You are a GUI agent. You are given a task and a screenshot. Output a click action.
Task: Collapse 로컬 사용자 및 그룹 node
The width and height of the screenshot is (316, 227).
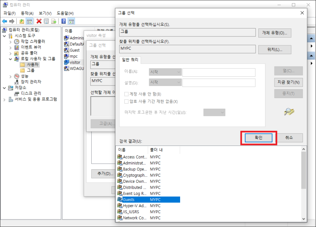click(x=11, y=59)
